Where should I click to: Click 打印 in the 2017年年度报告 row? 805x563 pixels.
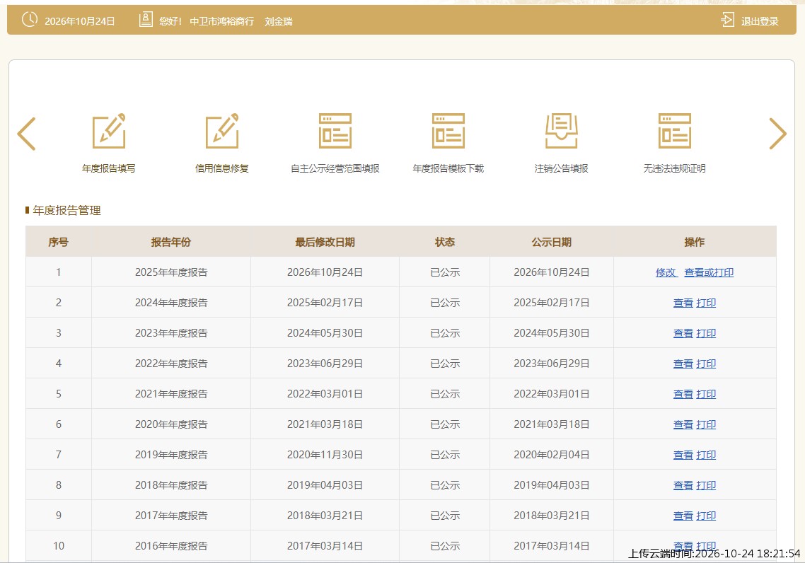click(x=706, y=516)
